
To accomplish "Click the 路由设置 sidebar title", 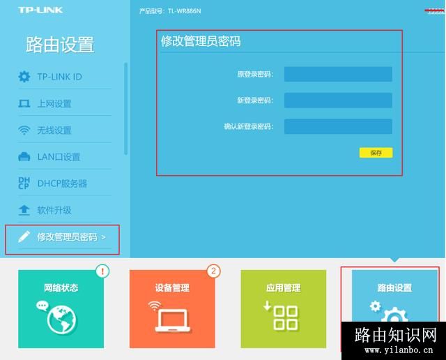I will coord(60,45).
